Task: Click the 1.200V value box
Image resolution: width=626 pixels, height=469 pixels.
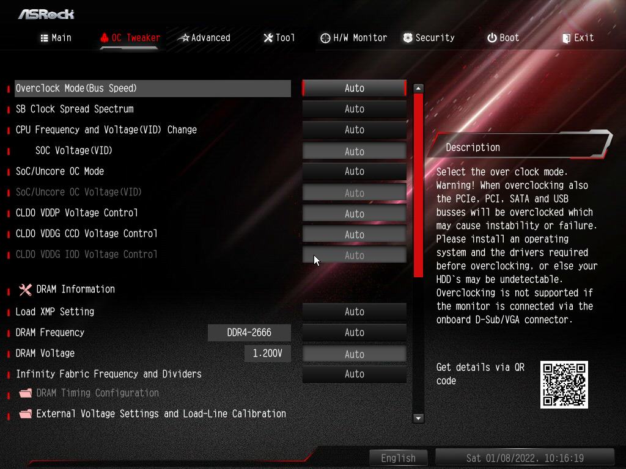Action: (x=268, y=354)
